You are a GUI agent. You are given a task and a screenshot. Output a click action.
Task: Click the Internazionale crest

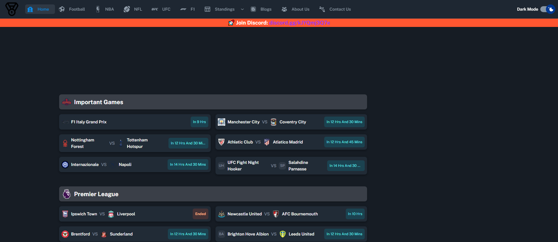[65, 164]
